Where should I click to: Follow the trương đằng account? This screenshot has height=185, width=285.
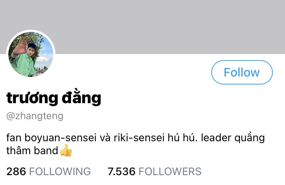click(242, 72)
